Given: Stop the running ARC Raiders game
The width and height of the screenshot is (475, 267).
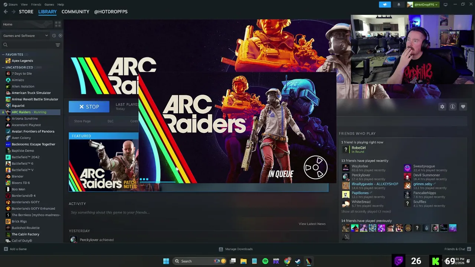Looking at the screenshot, I should pos(89,107).
